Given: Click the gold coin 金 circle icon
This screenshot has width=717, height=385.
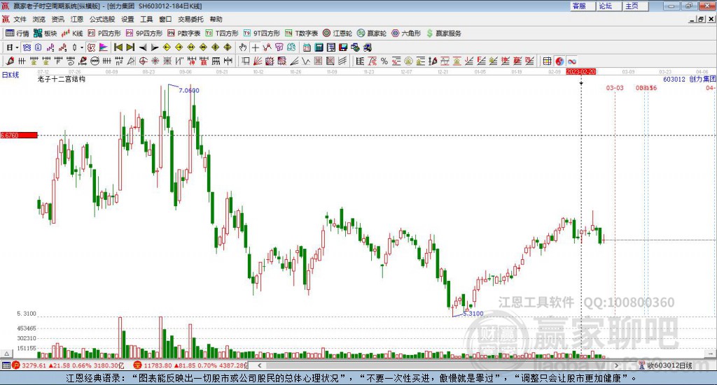Looking at the screenshot, I should pos(408,61).
